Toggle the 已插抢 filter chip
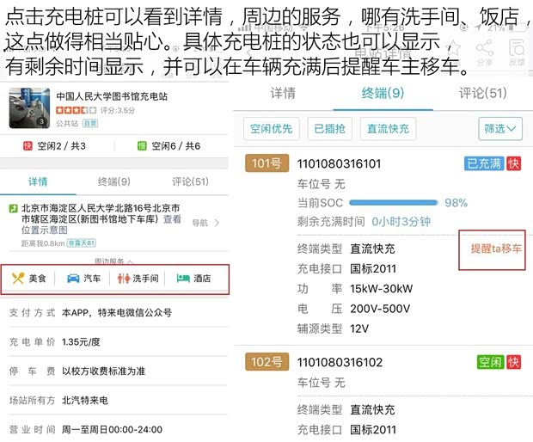 pyautogui.click(x=329, y=129)
